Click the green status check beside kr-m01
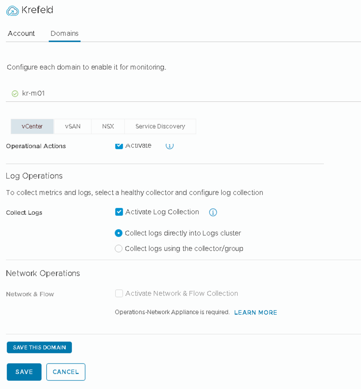361x389 pixels. click(x=14, y=94)
